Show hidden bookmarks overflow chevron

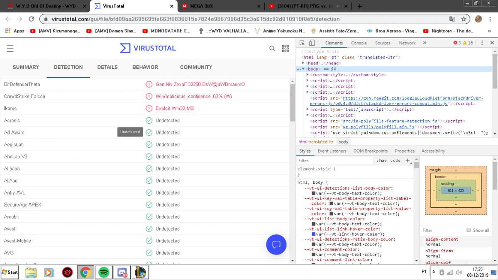pos(489,31)
